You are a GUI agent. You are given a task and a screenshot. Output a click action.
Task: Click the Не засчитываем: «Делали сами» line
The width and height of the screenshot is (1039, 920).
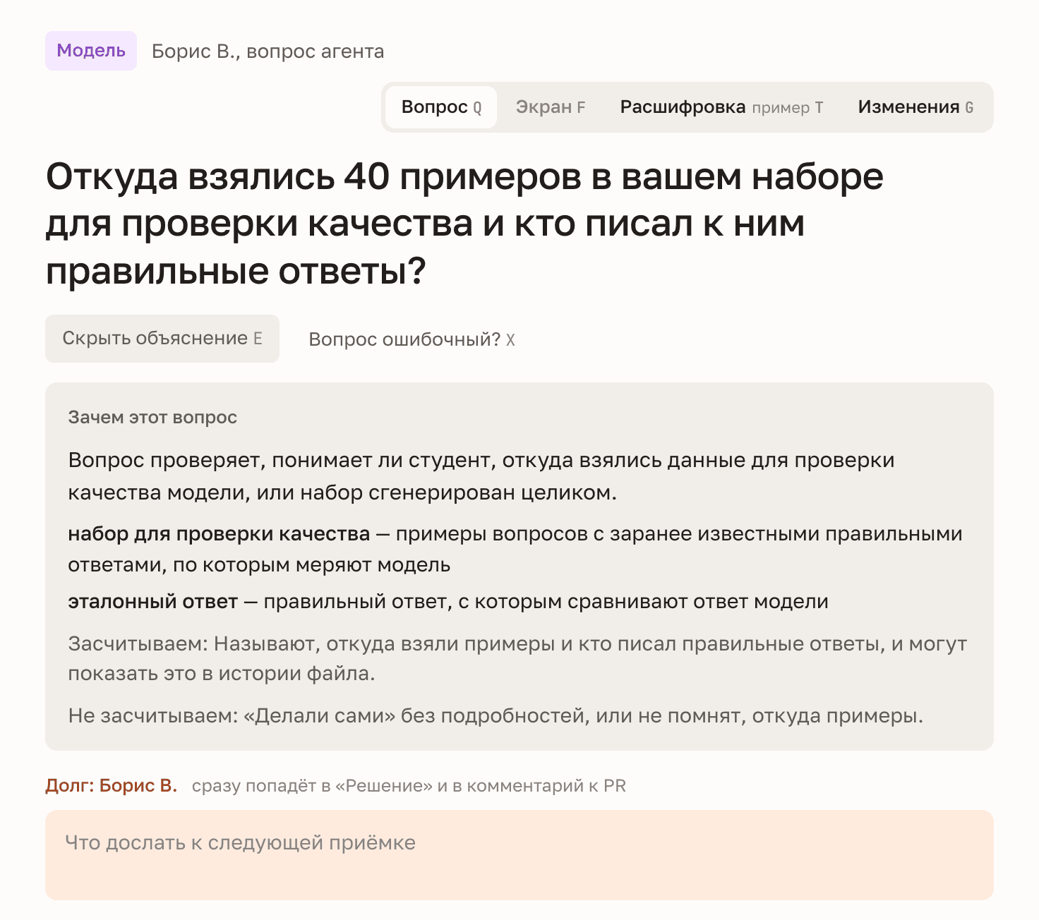coord(496,716)
